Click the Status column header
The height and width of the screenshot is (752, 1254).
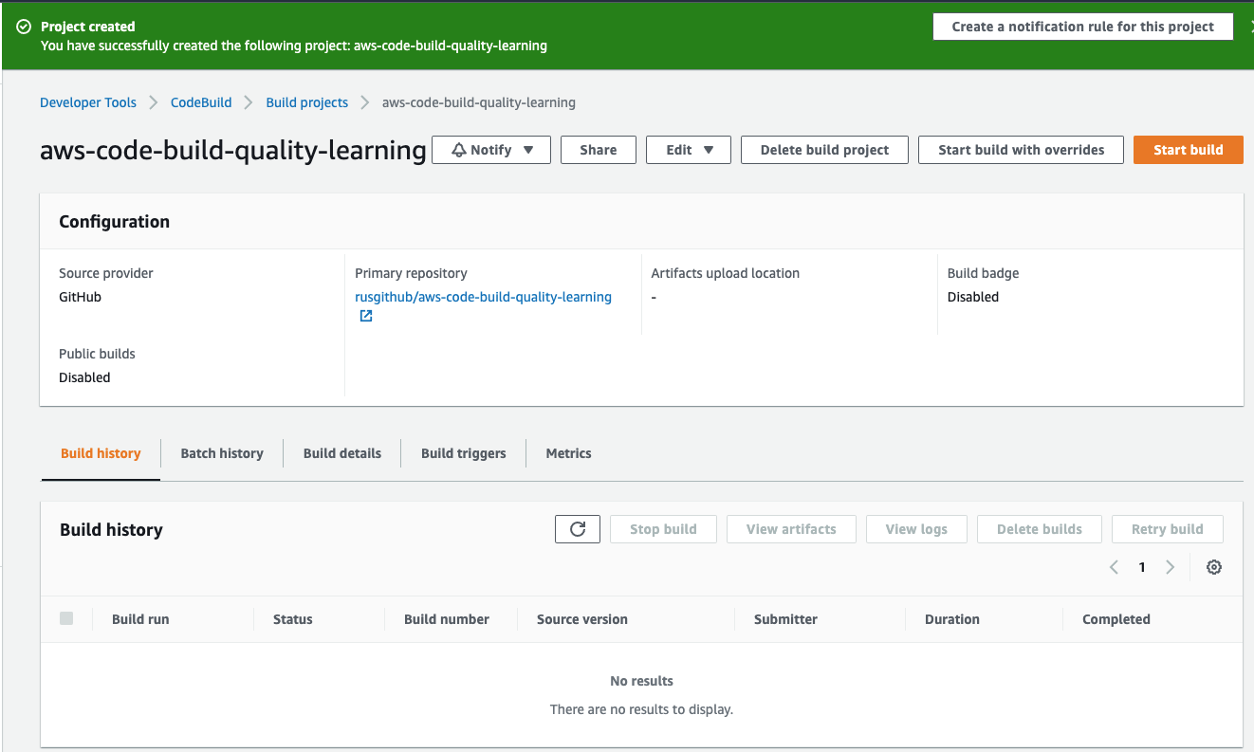(293, 619)
